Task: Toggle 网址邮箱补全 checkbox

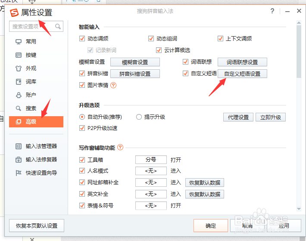Action: tap(82, 182)
